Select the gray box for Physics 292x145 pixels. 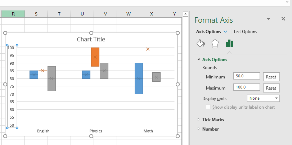pyautogui.click(x=104, y=71)
